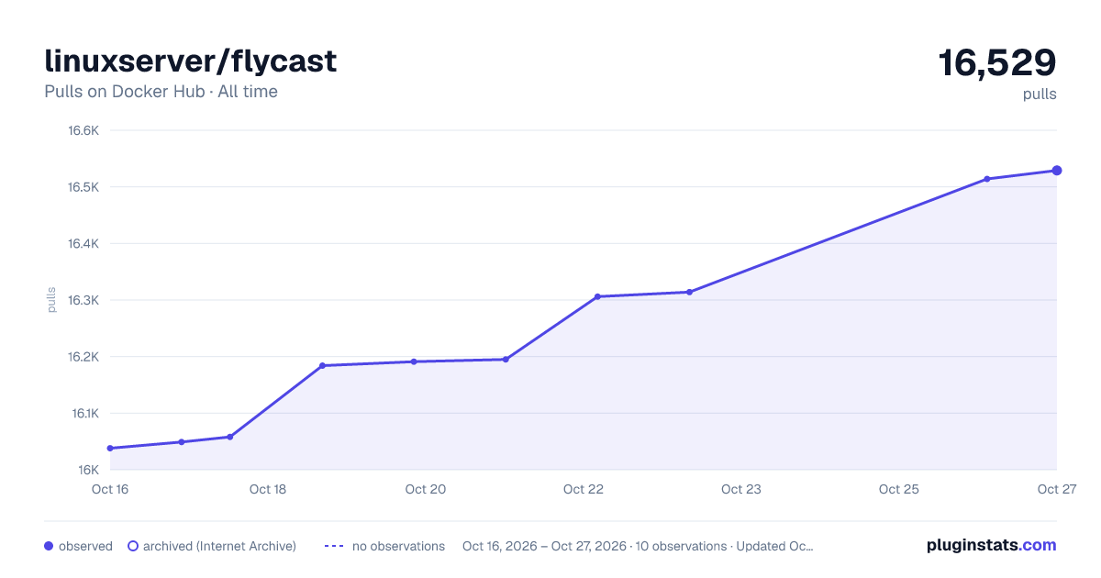Click the 'no observations' legend text
The width and height of the screenshot is (1101, 578).
398,546
